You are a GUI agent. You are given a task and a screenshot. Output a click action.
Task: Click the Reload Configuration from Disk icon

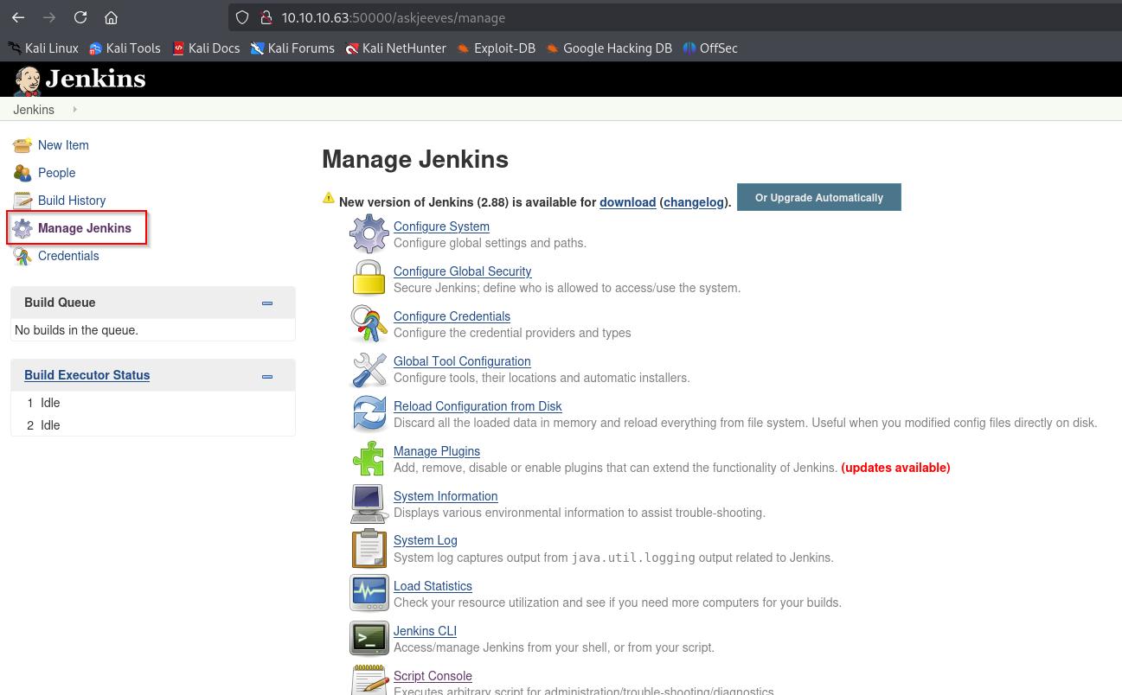click(369, 414)
